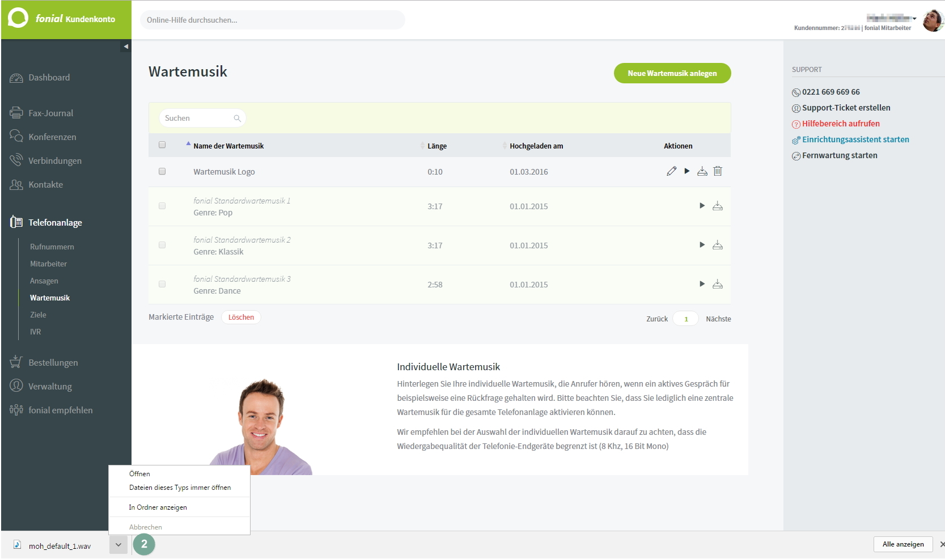
Task: Download fonial Standardwartemusik 3 Dance
Action: [718, 284]
